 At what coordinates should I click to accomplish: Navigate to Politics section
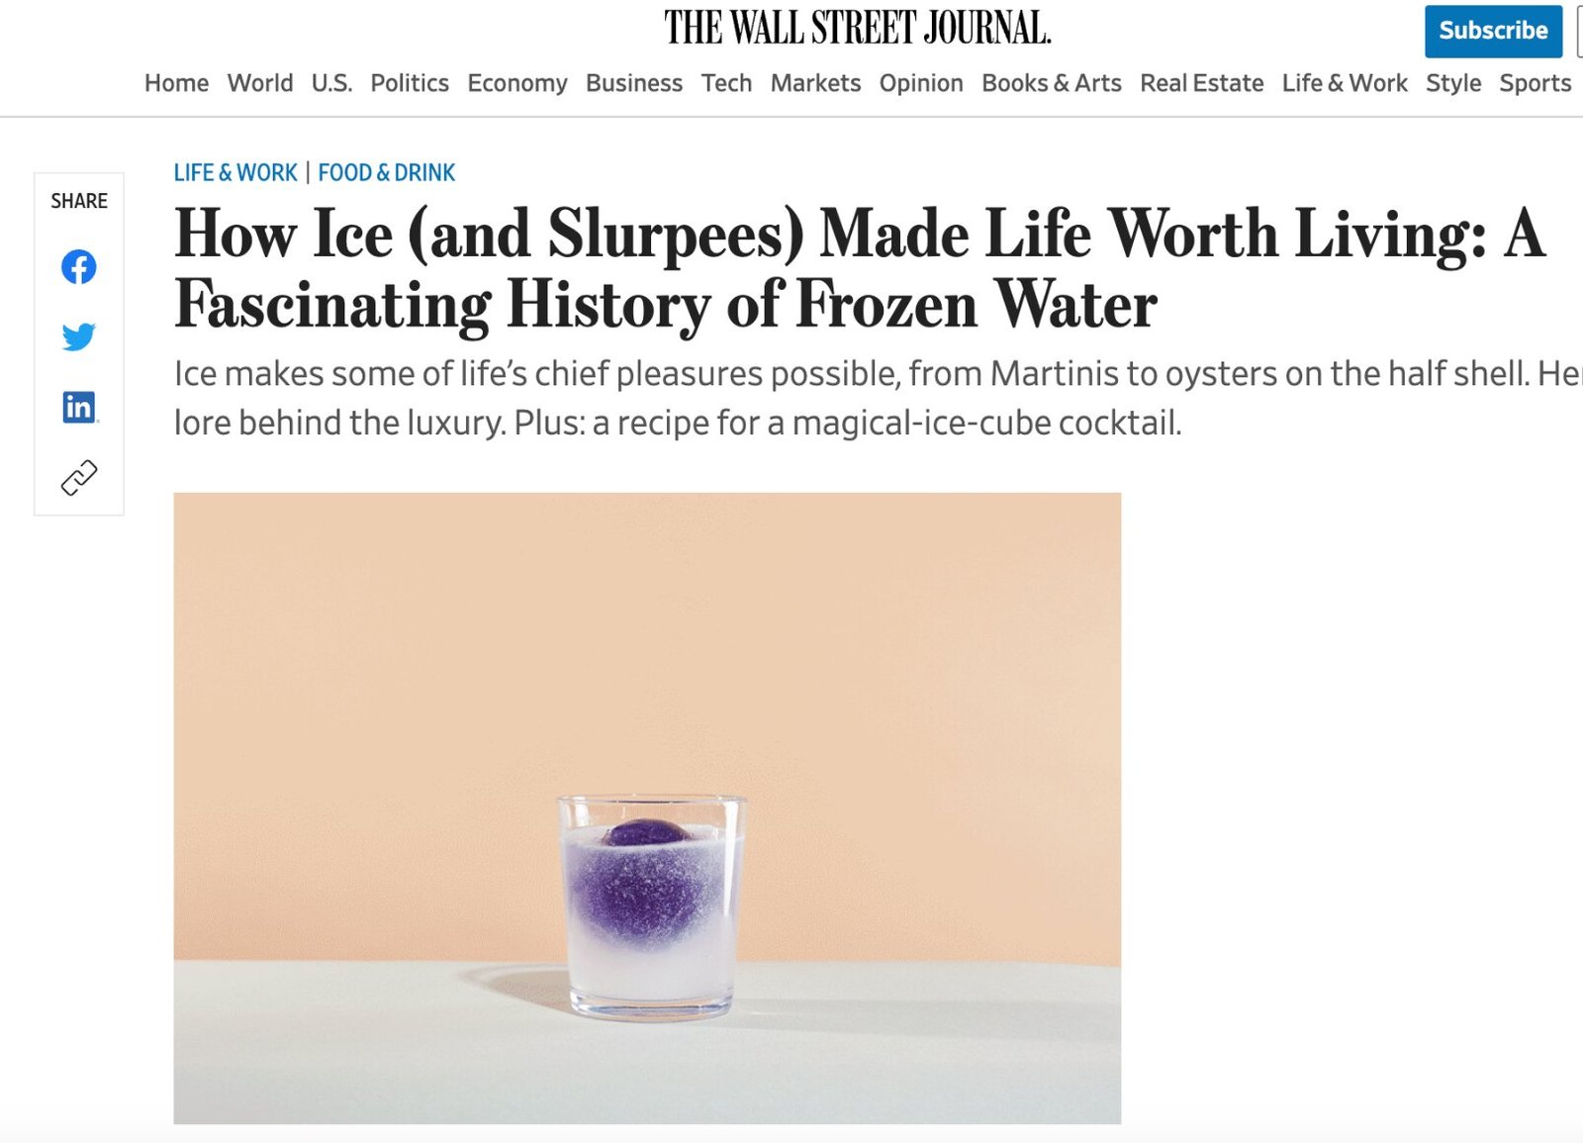click(410, 83)
